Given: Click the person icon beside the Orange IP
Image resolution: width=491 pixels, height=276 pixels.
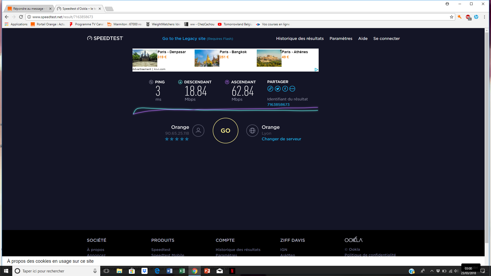Looking at the screenshot, I should (x=198, y=131).
